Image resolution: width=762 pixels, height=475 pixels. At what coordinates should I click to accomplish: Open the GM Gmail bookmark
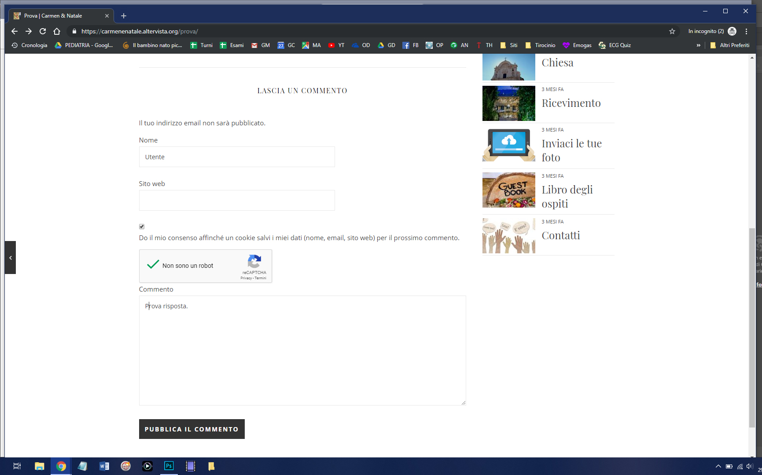point(261,45)
